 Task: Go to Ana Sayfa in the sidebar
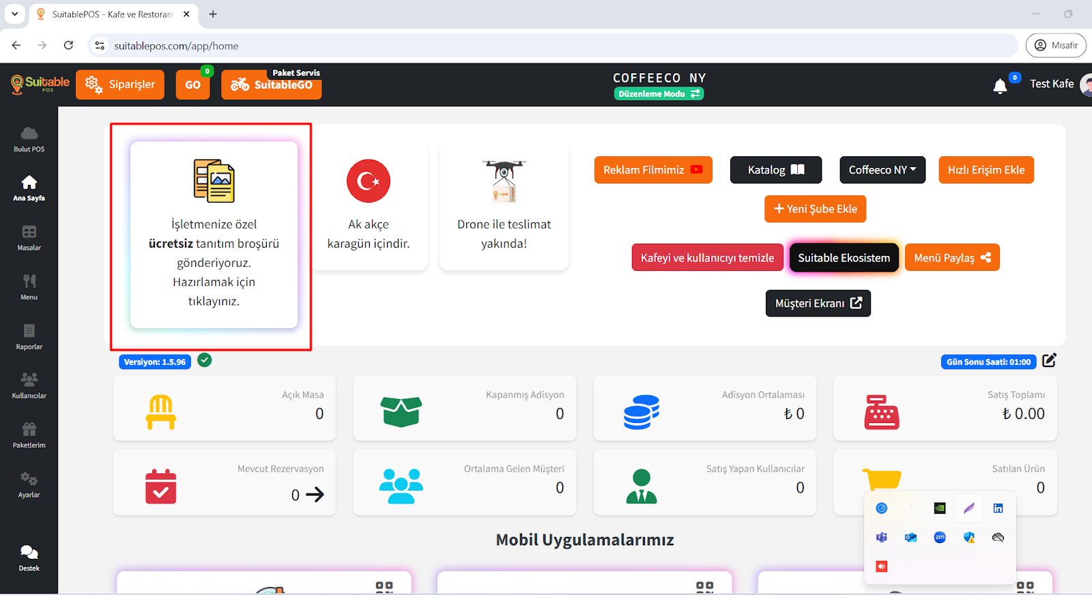(29, 188)
